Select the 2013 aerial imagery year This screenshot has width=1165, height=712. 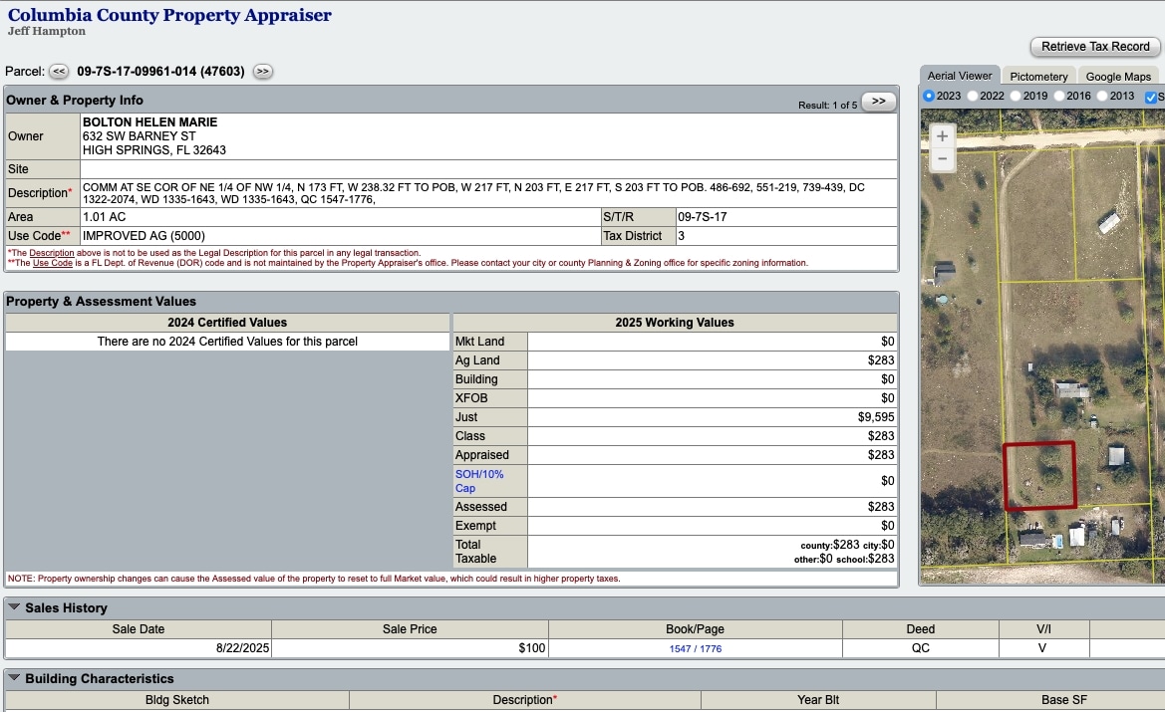(1101, 96)
